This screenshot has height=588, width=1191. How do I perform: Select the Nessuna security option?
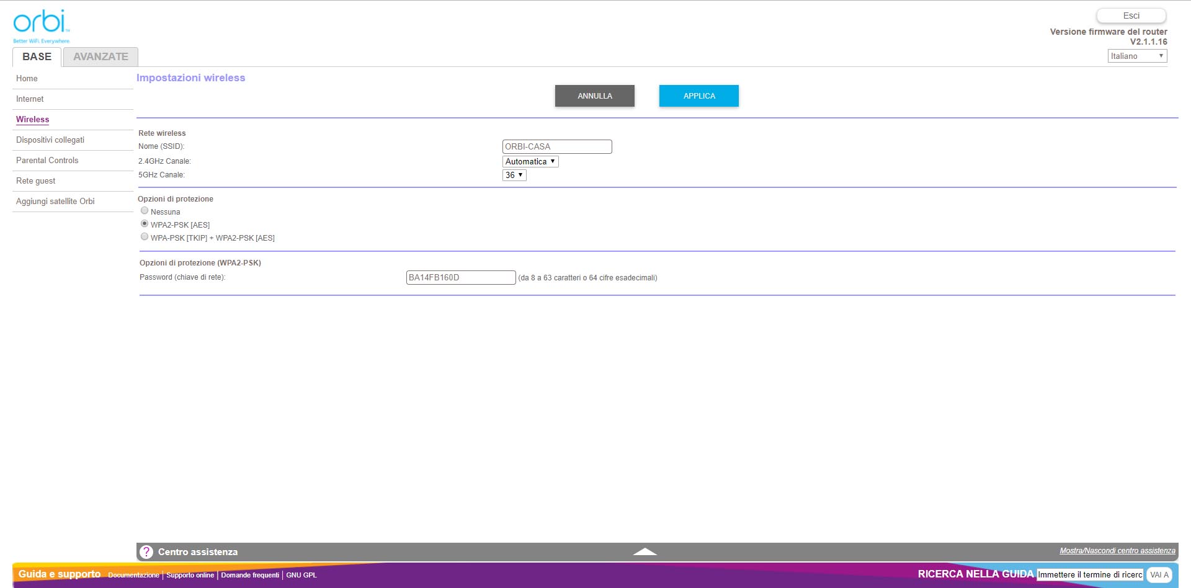point(145,211)
